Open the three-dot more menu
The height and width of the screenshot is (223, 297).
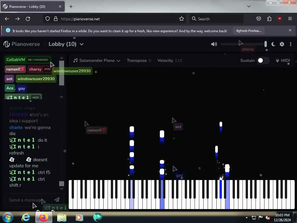click(291, 44)
